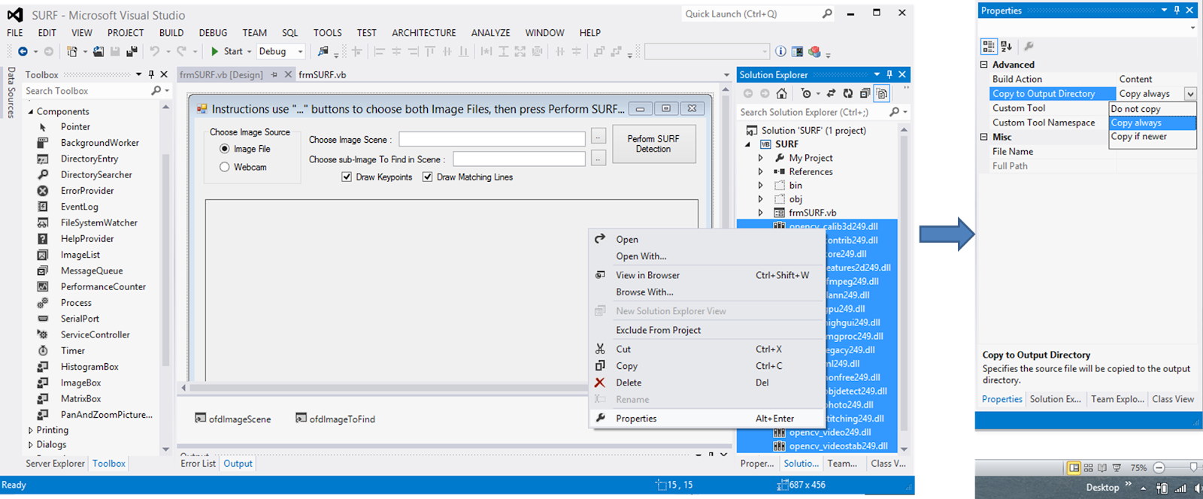The image size is (1203, 499).
Task: Expand the Dialogs group in Toolbox
Action: (x=30, y=445)
